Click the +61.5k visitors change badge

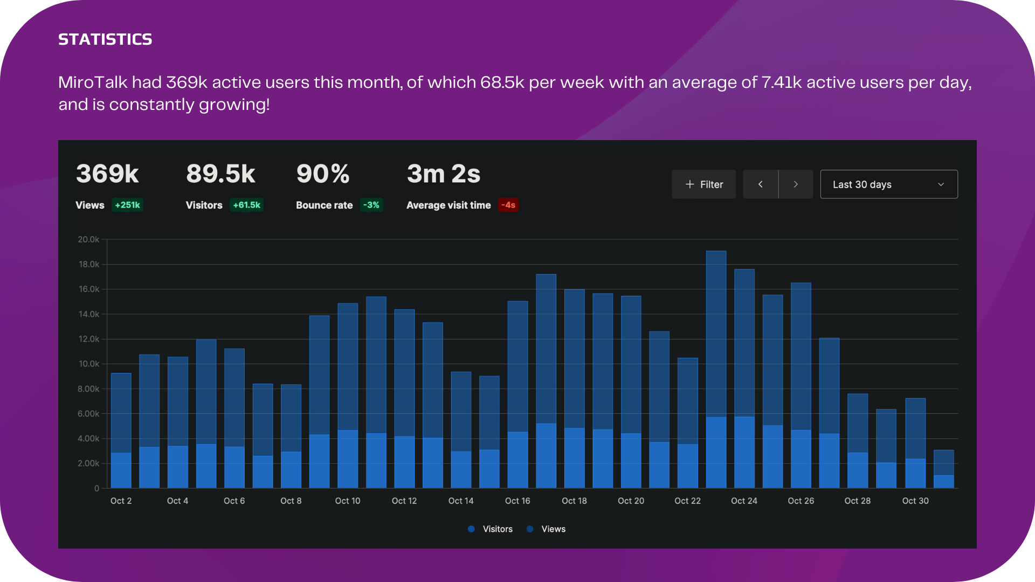click(246, 205)
